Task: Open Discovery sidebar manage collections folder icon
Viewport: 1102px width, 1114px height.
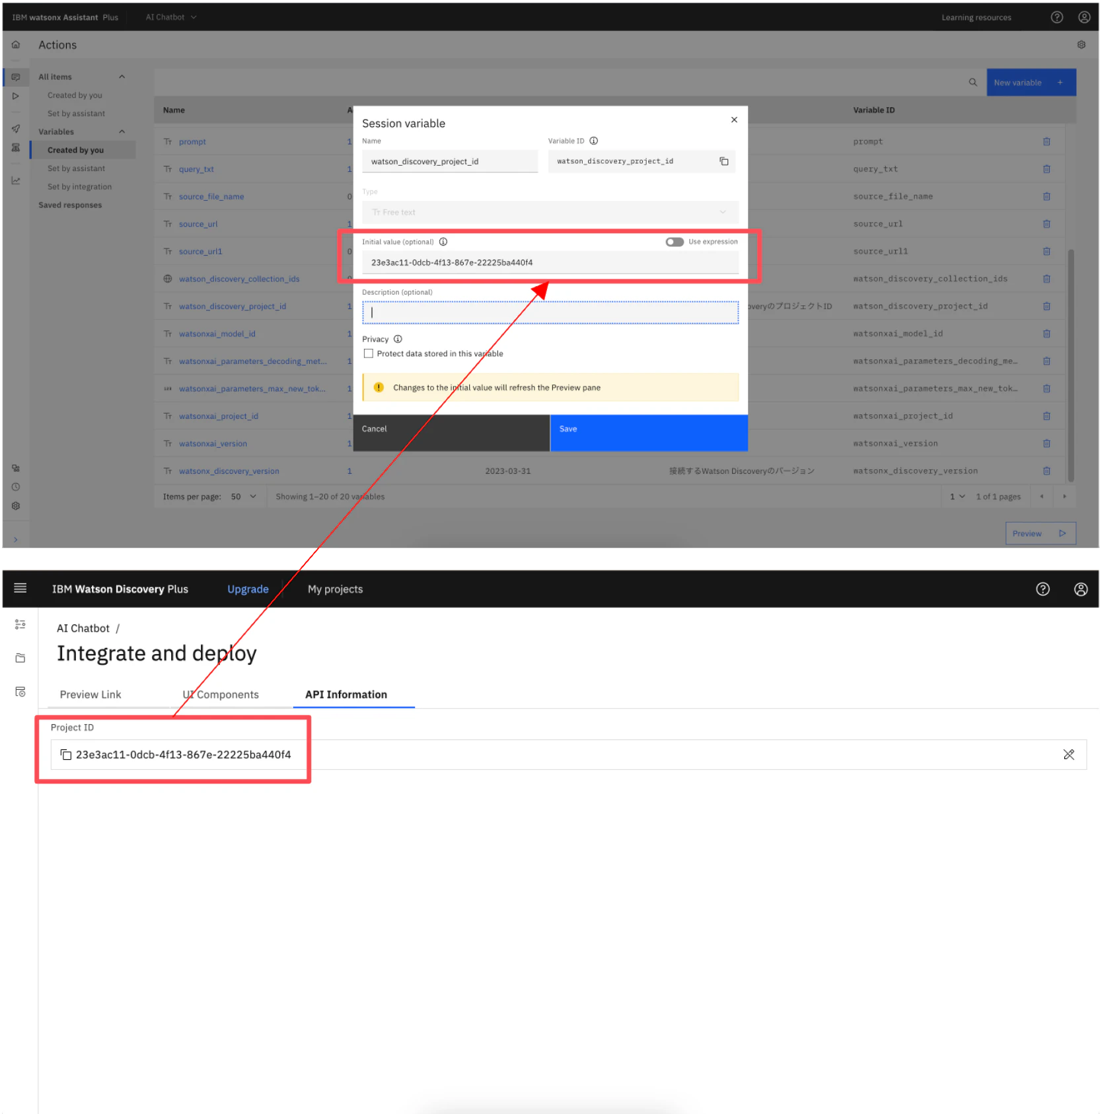Action: click(20, 658)
